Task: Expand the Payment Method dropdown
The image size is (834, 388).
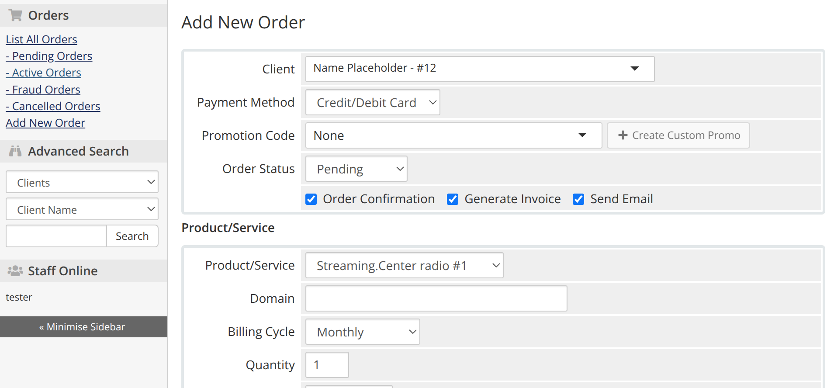Action: click(x=372, y=102)
